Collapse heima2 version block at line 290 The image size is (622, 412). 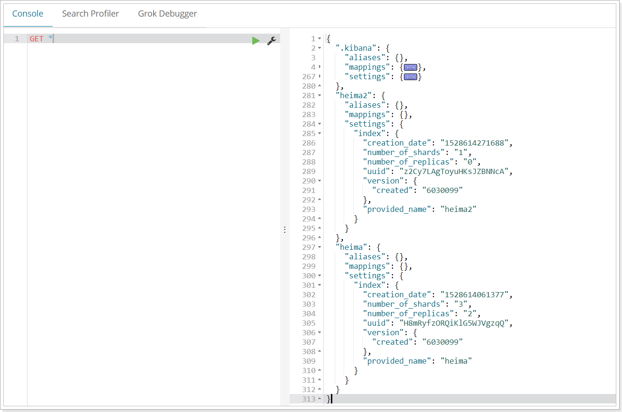(320, 181)
